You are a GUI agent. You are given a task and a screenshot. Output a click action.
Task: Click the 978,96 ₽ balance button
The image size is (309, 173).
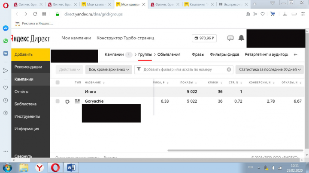point(204,38)
